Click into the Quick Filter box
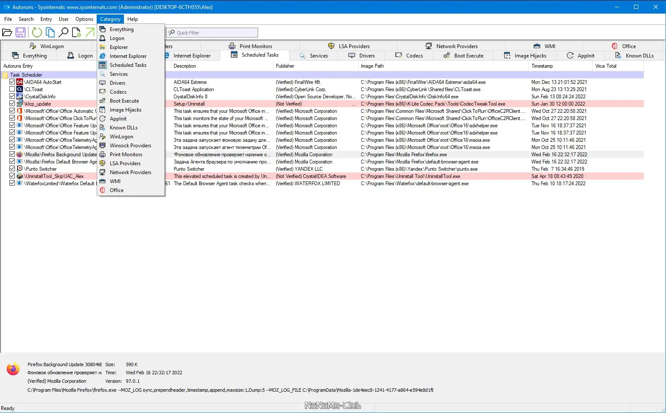666x413 pixels. click(212, 33)
